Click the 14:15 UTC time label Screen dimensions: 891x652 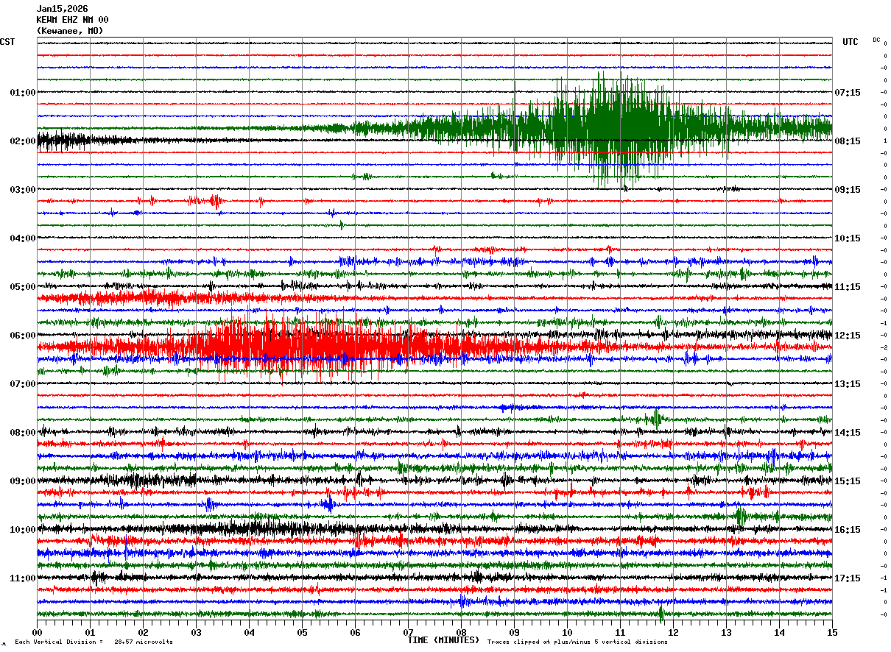click(x=847, y=433)
